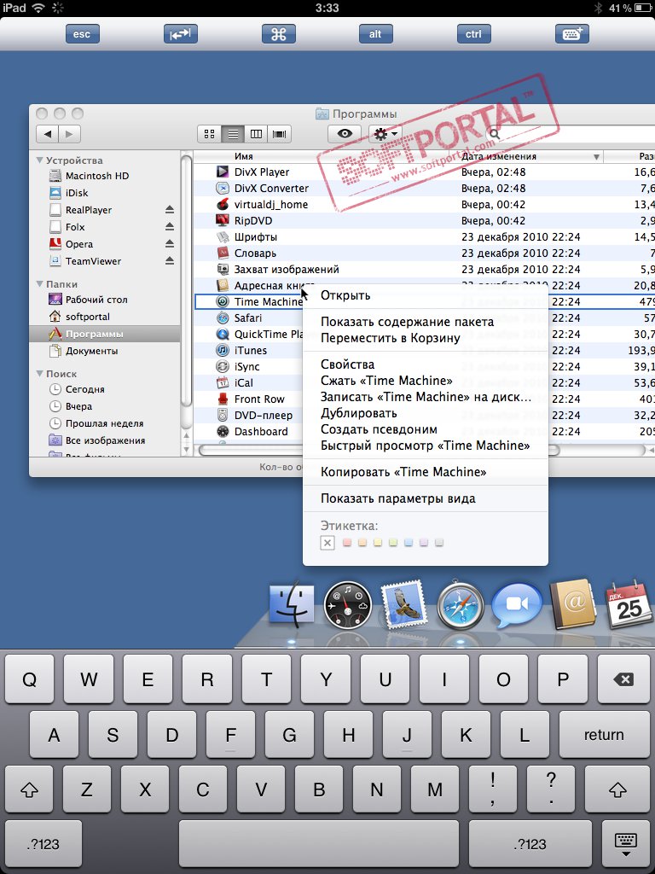Tap the backspace key on keyboard
The width and height of the screenshot is (655, 874).
pos(623,679)
